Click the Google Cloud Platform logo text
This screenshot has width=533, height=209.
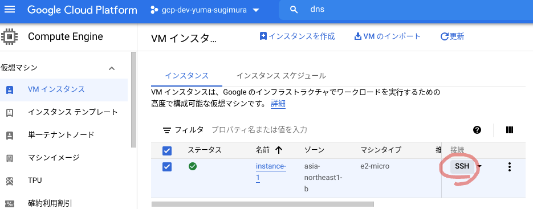[82, 10]
